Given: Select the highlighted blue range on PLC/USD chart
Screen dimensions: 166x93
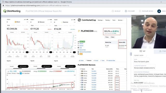Looking at the screenshot, I should 21,73.
